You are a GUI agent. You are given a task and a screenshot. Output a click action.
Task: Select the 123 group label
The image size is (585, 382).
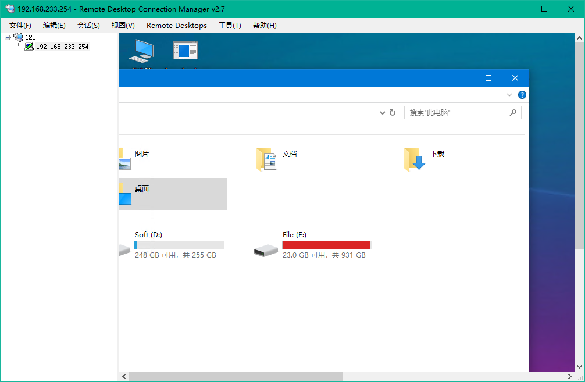31,37
